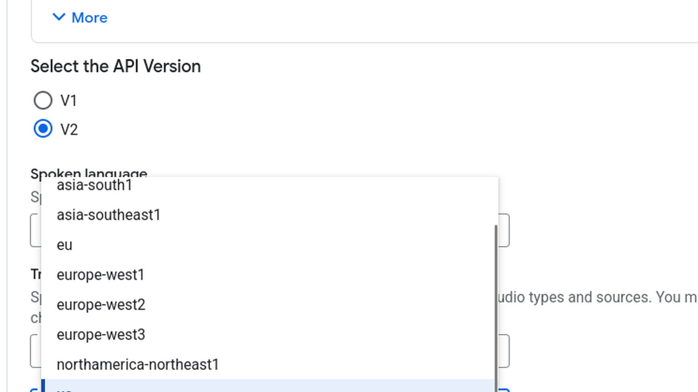Image resolution: width=698 pixels, height=392 pixels.
Task: Choose europe-west3 from the dropdown
Action: click(101, 335)
